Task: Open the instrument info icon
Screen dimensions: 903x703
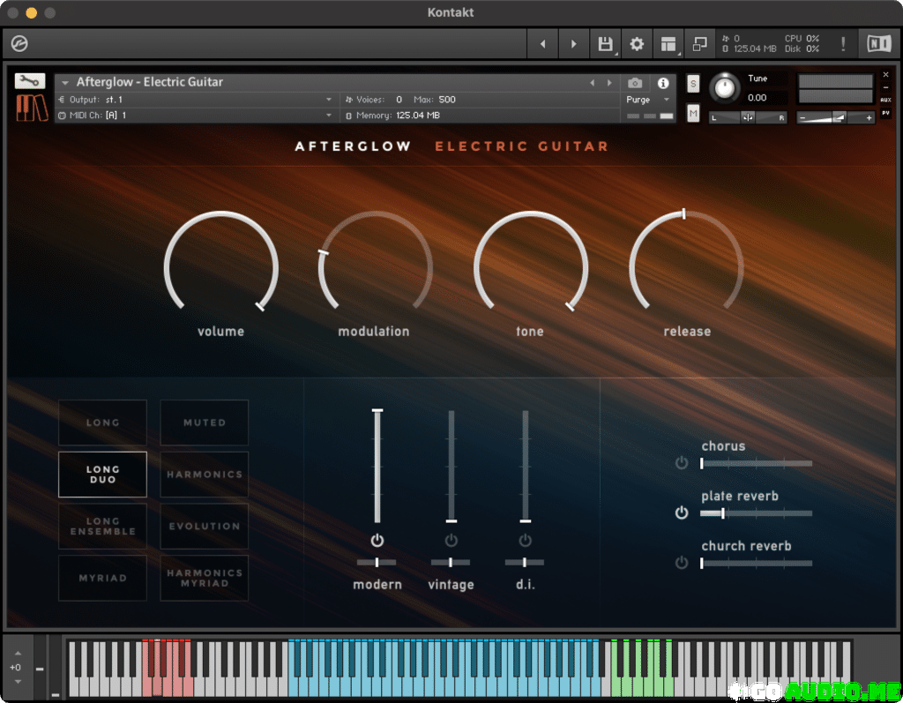Action: click(x=663, y=83)
